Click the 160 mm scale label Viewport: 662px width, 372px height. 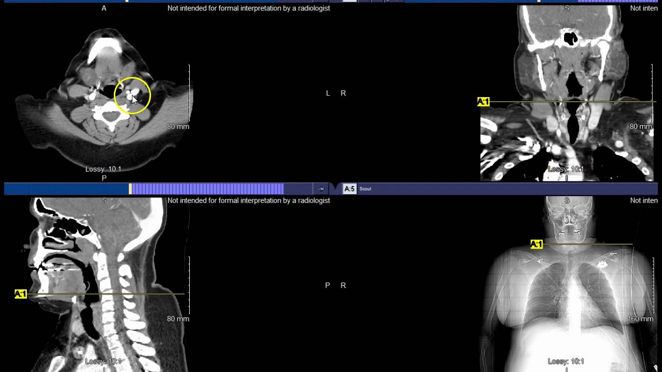tap(640, 319)
